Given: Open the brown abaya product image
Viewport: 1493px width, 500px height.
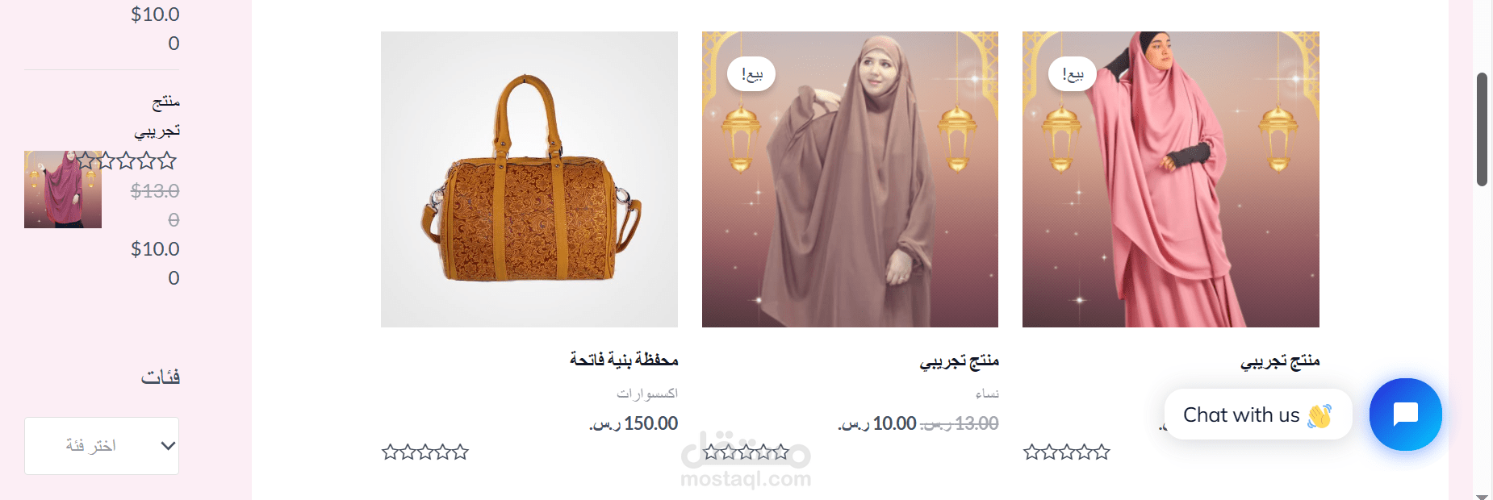Looking at the screenshot, I should point(850,179).
